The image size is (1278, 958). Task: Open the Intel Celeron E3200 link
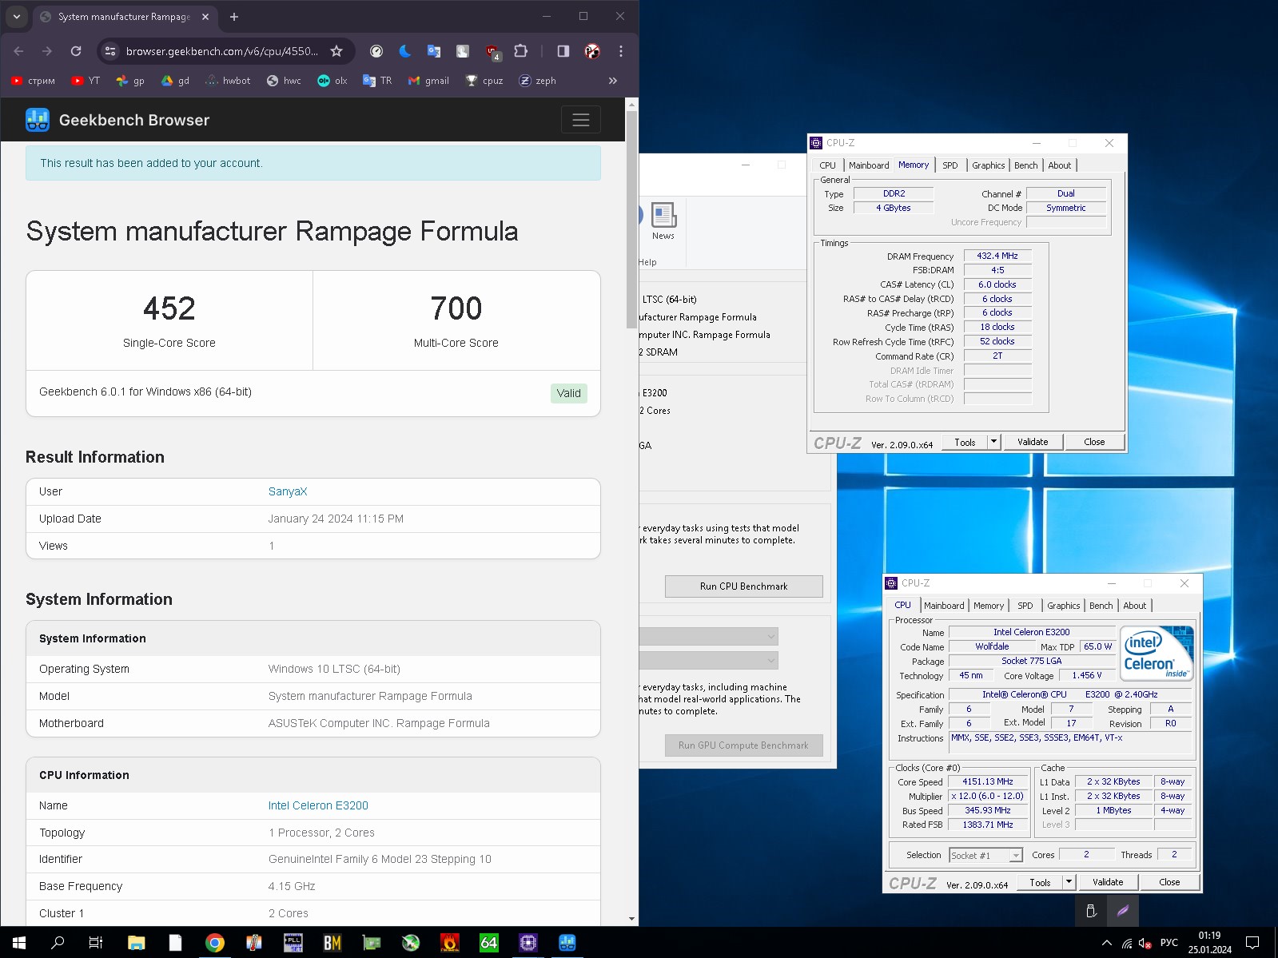318,805
